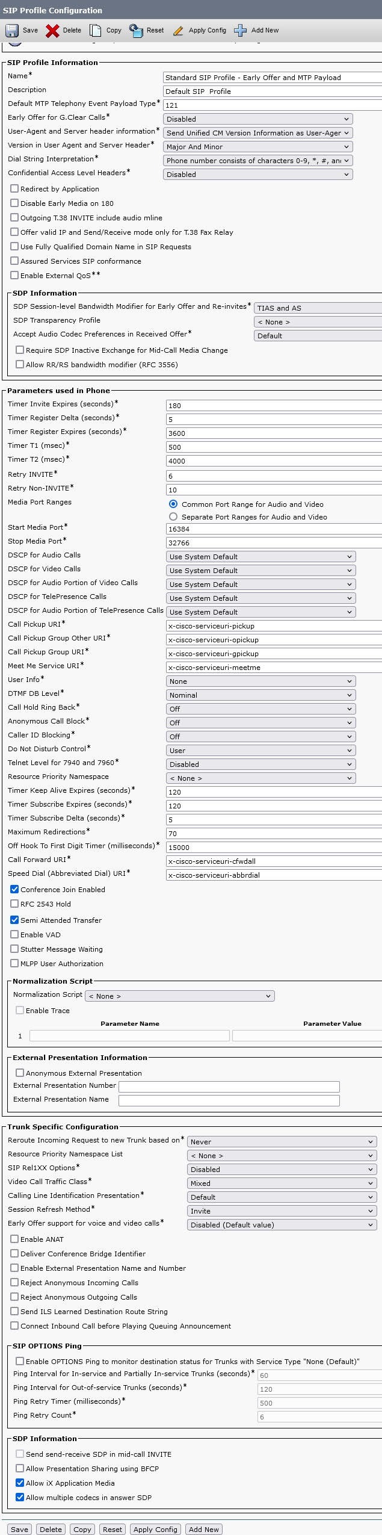
Task: Click the Reset icon in top toolbar
Action: [x=137, y=31]
